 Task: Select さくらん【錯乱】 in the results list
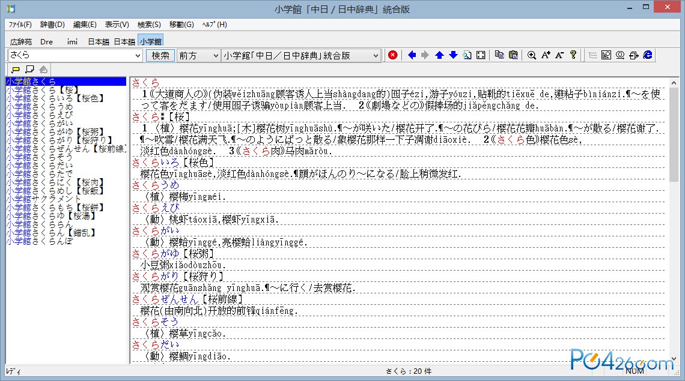[50, 233]
